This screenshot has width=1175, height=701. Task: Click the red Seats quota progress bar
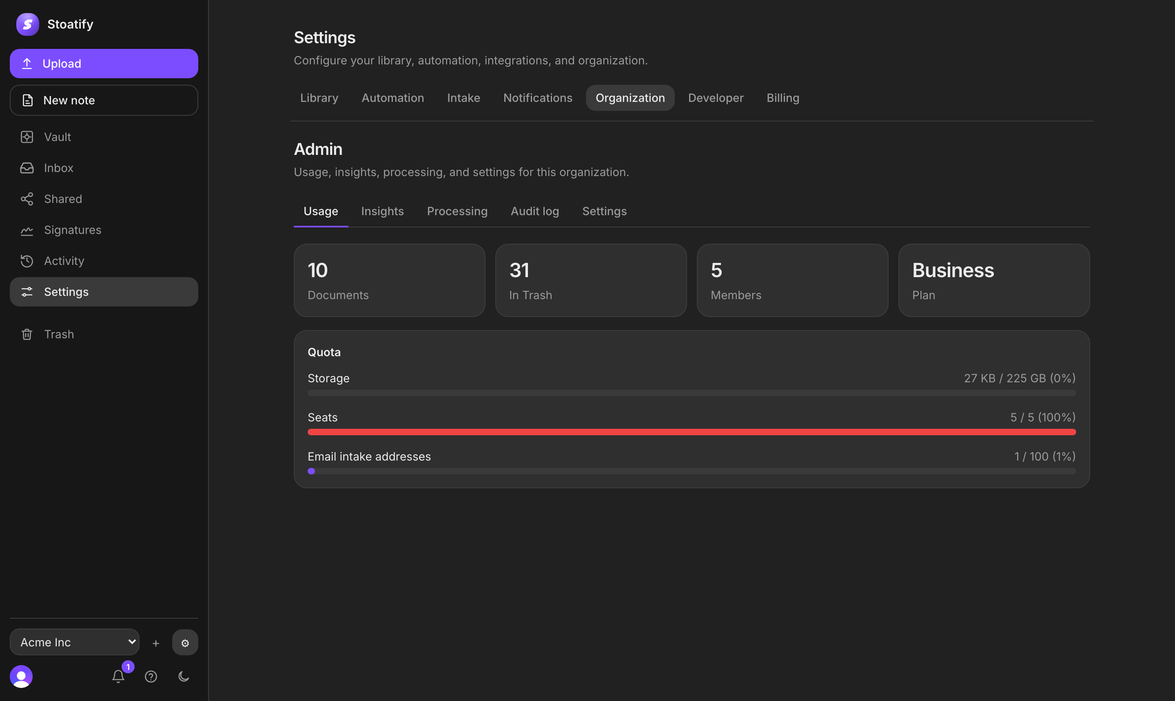691,432
